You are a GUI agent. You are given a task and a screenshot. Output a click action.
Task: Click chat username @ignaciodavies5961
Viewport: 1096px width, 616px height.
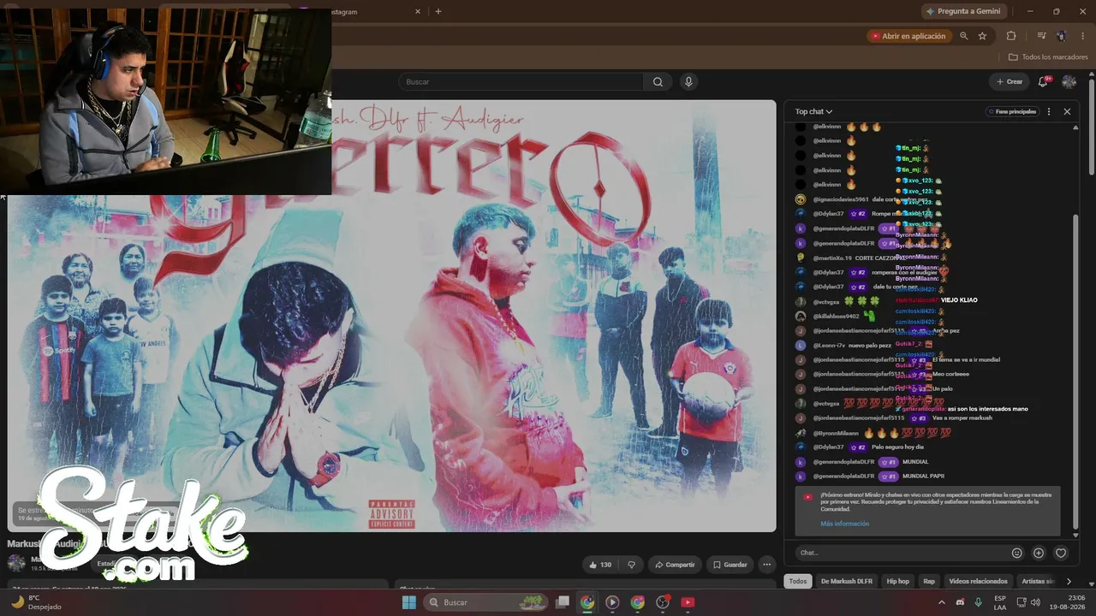pos(841,199)
